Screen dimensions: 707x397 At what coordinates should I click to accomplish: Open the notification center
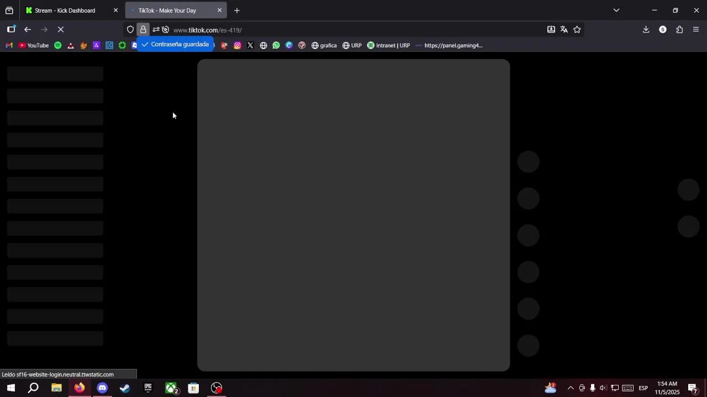(x=693, y=388)
